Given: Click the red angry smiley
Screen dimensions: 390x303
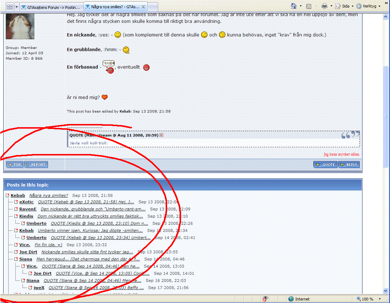Looking at the screenshot, I should pos(146,67).
